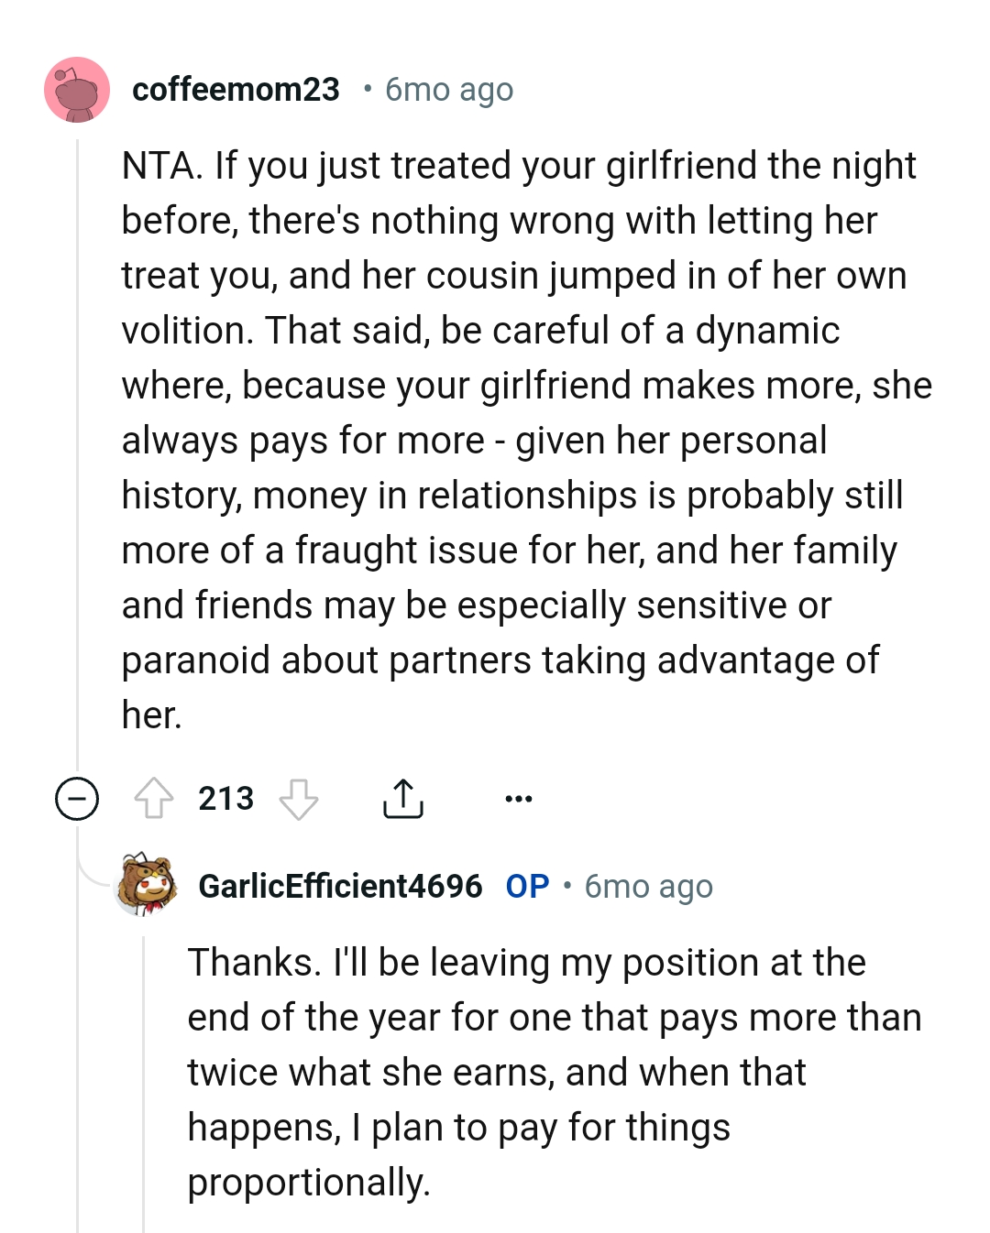The image size is (990, 1233).
Task: Click the 213 vote count
Action: click(x=225, y=799)
